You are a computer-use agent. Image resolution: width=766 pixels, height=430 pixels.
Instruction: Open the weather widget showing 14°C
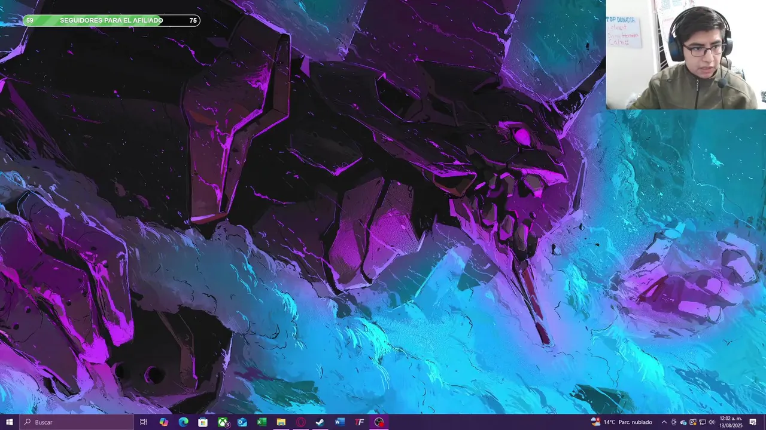coord(622,422)
